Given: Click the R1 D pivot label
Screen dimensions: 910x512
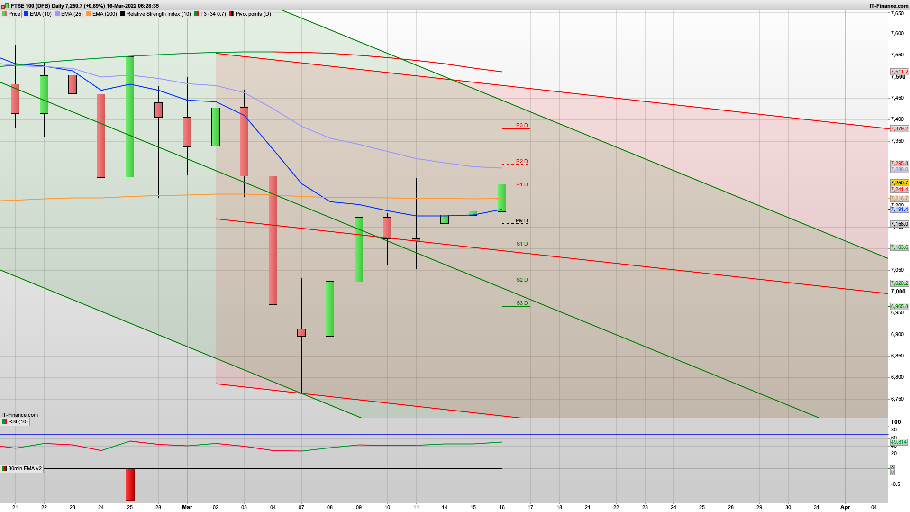Looking at the screenshot, I should pos(522,185).
